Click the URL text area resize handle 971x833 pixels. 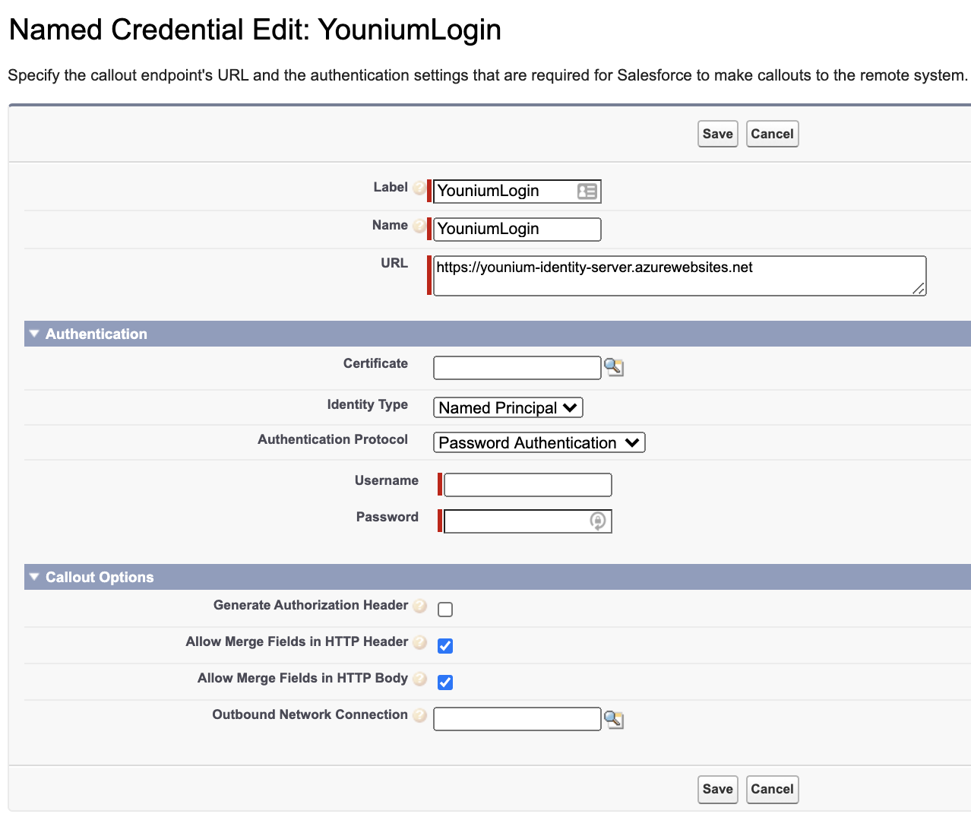tap(919, 288)
